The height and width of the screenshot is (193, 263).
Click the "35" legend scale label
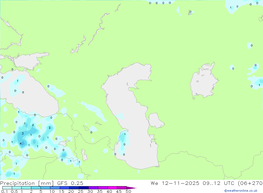pyautogui.click(x=100, y=191)
